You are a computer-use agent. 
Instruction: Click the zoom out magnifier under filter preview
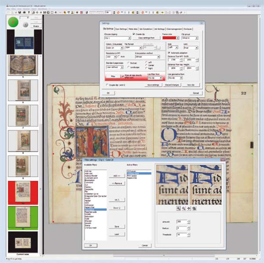[183, 208]
